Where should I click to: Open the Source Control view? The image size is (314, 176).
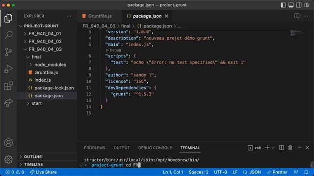tap(8, 52)
